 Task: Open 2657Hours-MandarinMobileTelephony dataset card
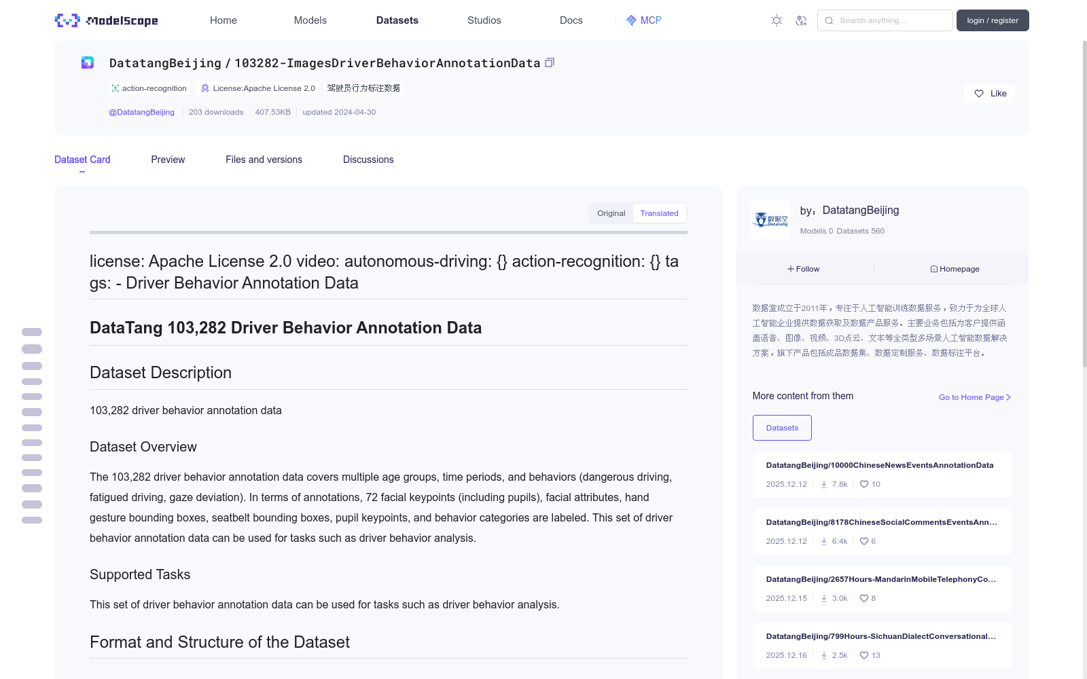point(882,589)
